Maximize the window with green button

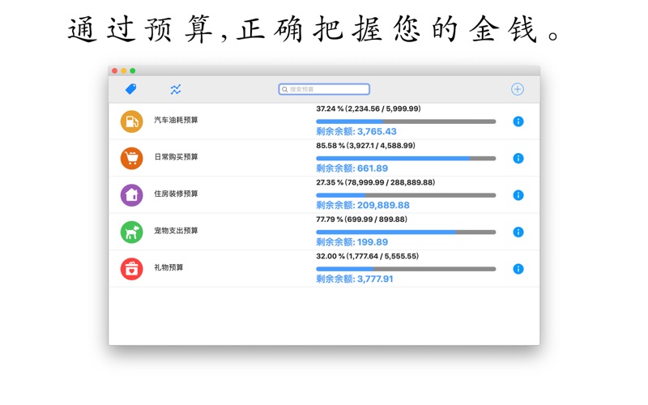pyautogui.click(x=133, y=70)
